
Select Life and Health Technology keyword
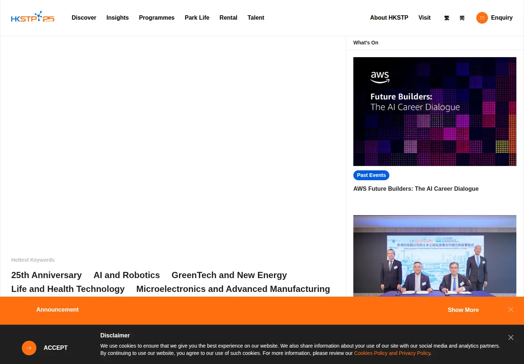pyautogui.click(x=68, y=289)
